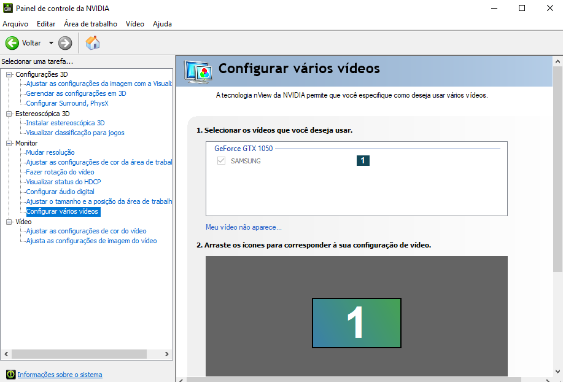Open the Área de trabalho menu
The image size is (563, 382).
(90, 24)
